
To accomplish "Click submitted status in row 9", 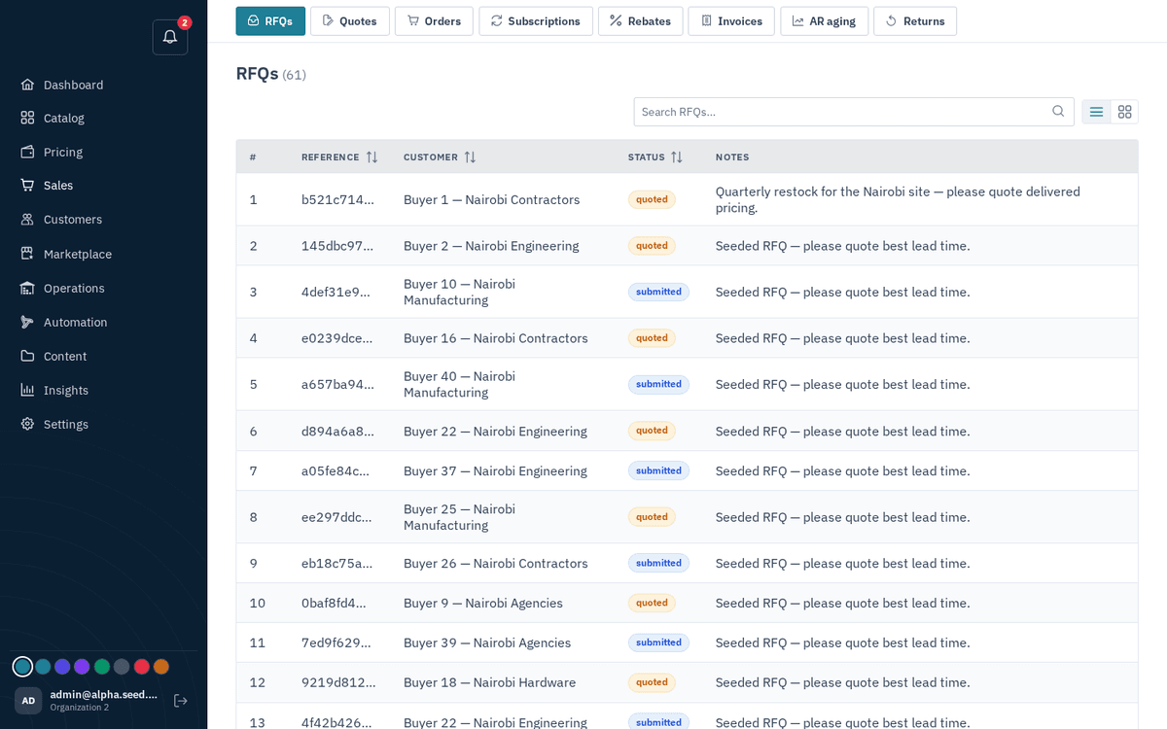I will (x=658, y=563).
